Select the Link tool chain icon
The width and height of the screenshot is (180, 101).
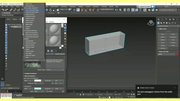pyautogui.click(x=11, y=10)
